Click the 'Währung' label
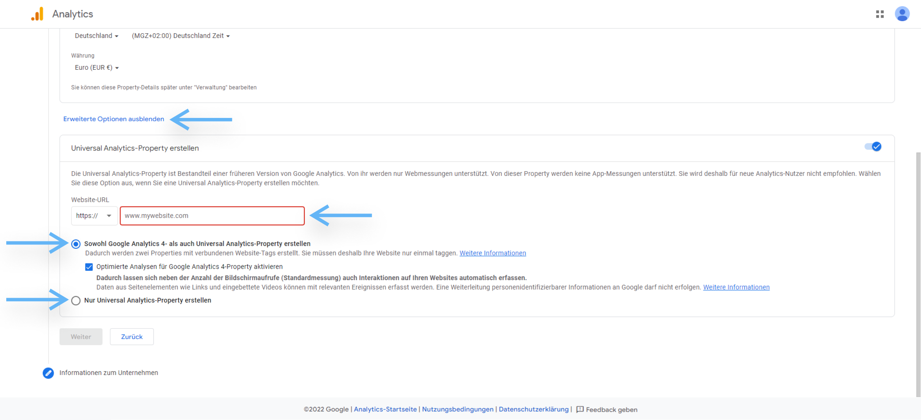 click(x=83, y=56)
